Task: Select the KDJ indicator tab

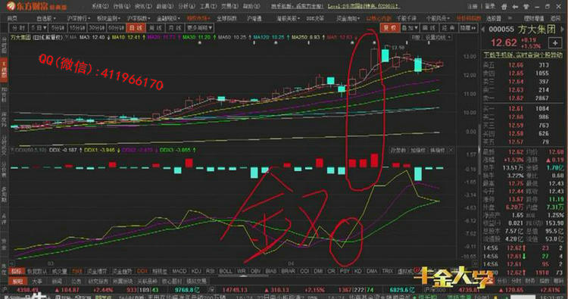Action: [196, 271]
